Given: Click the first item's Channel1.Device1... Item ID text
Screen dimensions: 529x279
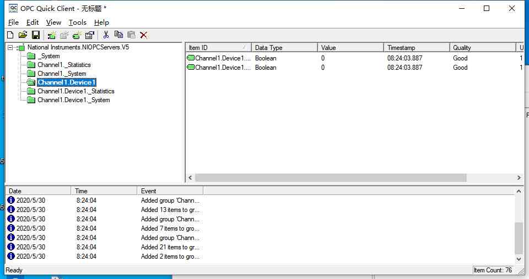Looking at the screenshot, I should (223, 58).
